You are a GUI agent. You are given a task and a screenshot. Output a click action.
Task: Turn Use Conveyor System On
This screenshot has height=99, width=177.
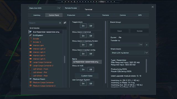[x=83, y=84]
